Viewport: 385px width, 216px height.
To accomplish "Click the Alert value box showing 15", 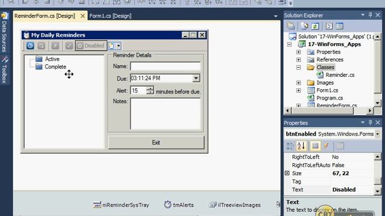I will (x=138, y=91).
